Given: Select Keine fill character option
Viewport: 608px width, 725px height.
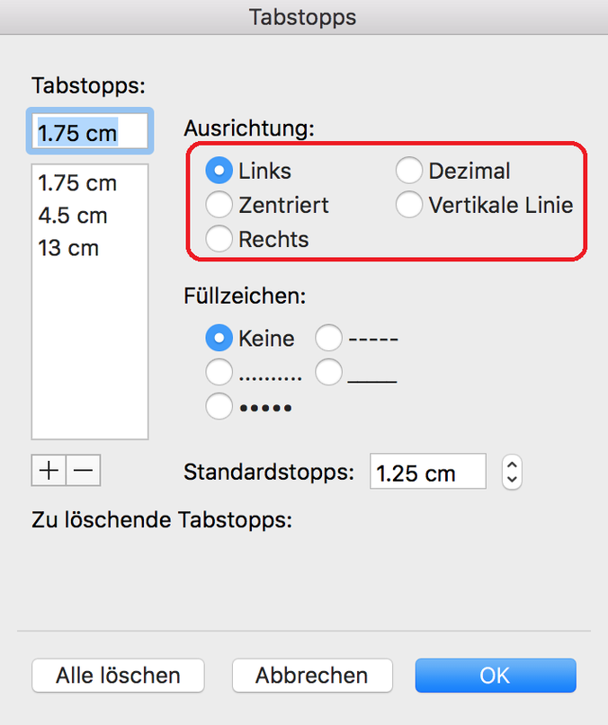Looking at the screenshot, I should (219, 339).
